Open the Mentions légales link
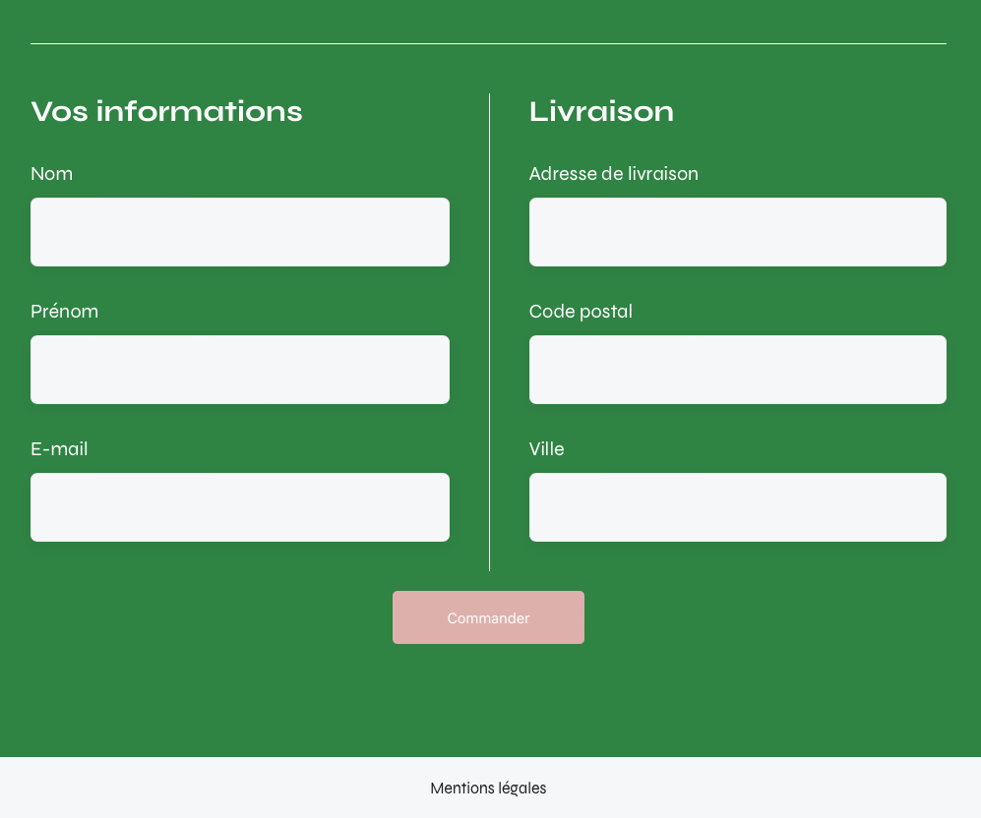981x818 pixels. (488, 789)
